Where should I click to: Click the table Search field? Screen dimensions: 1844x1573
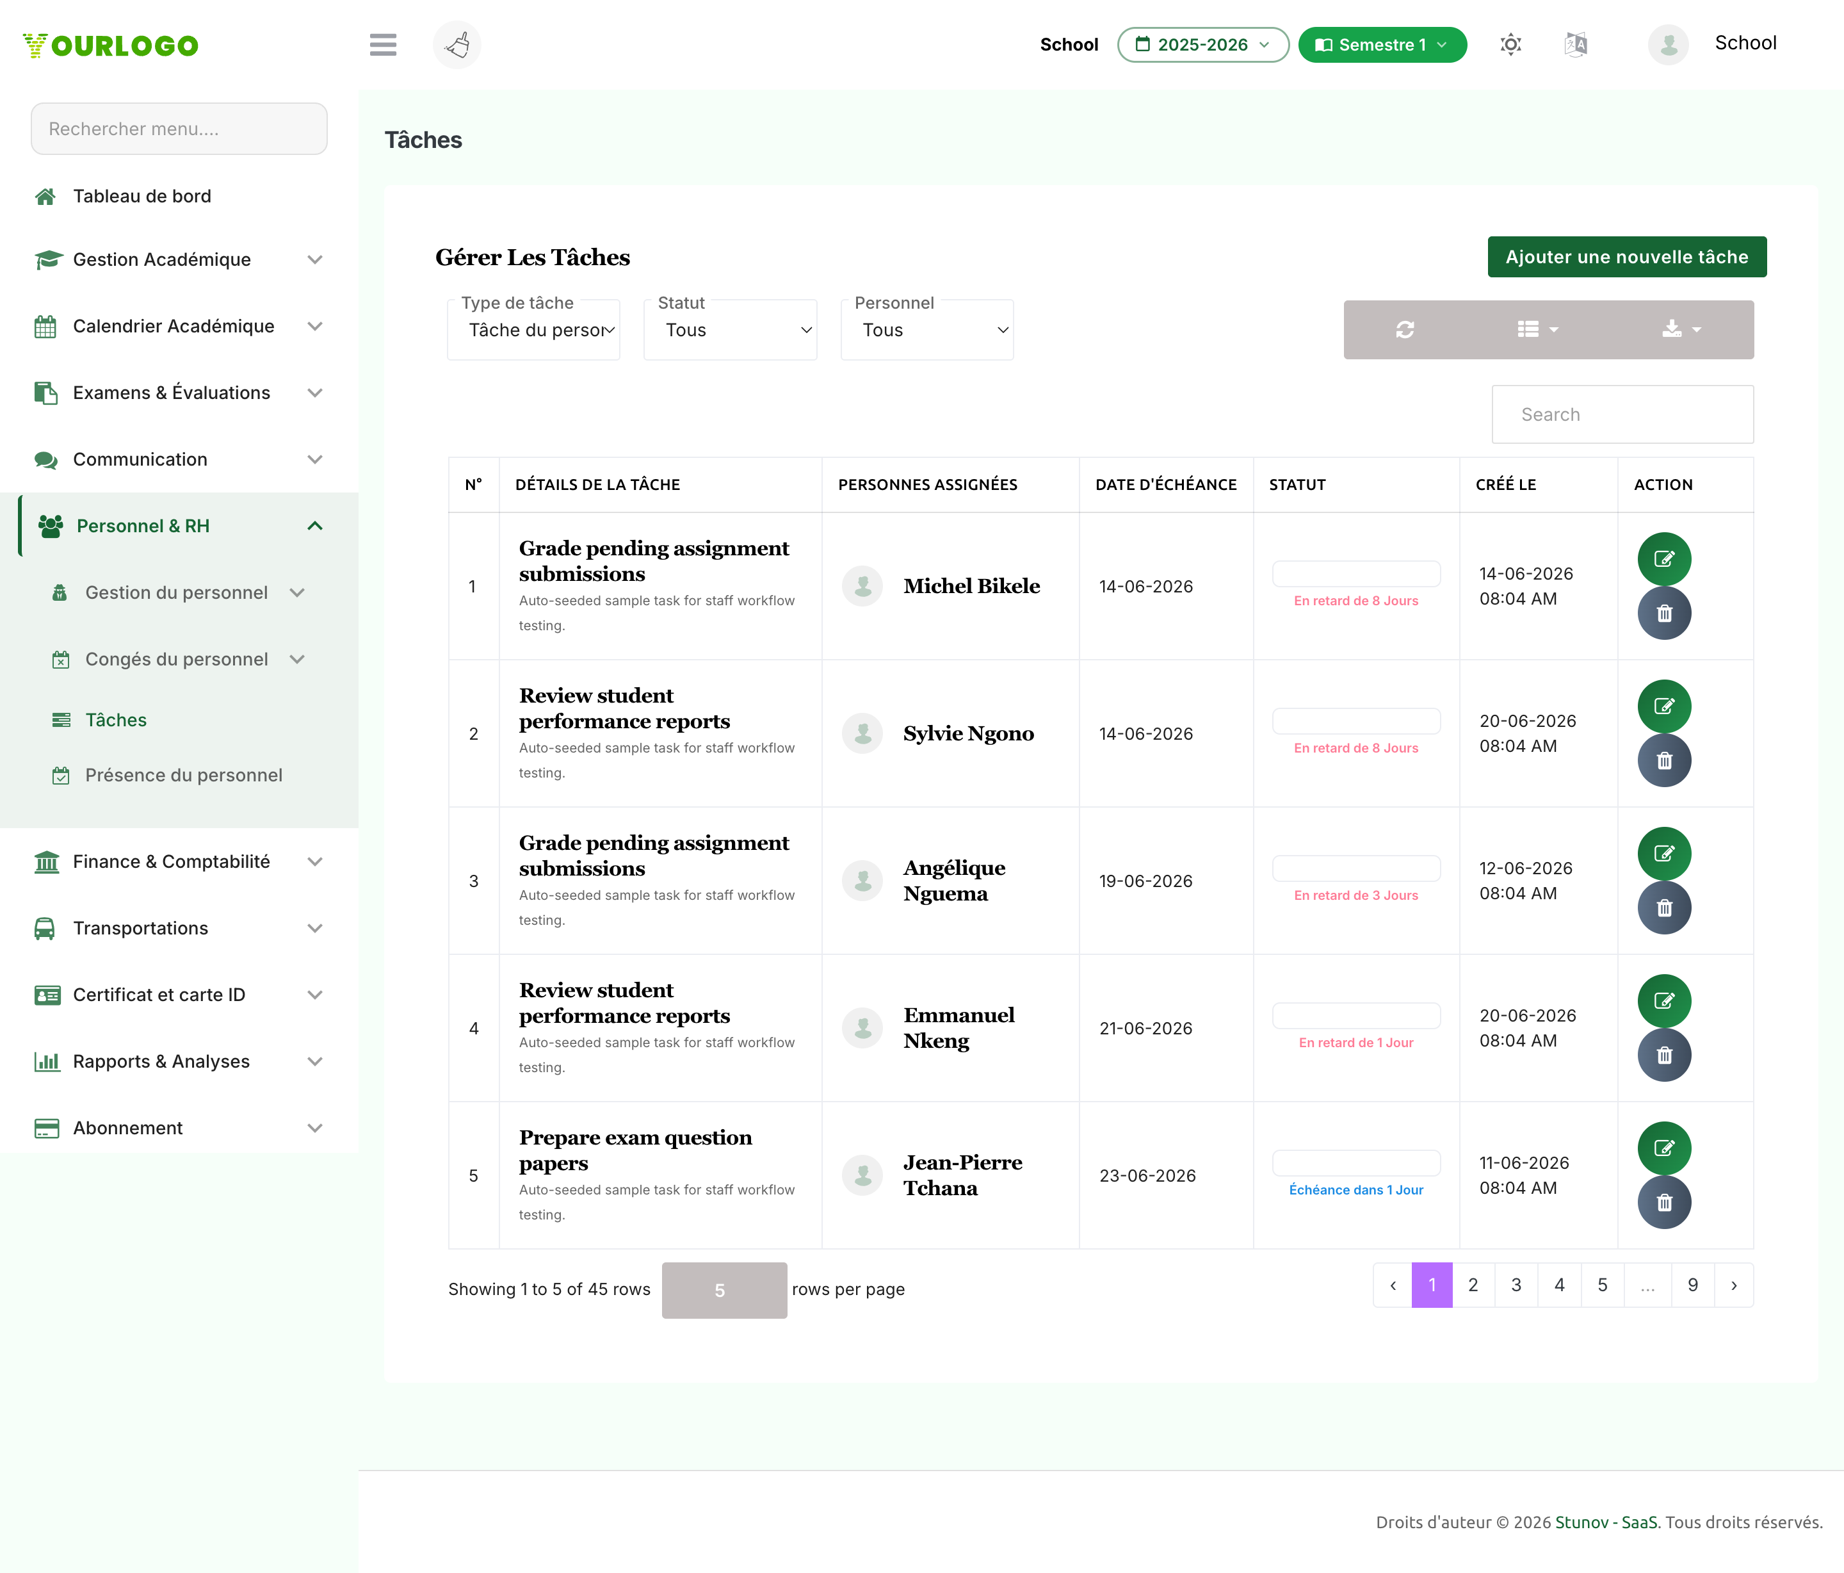click(x=1622, y=415)
